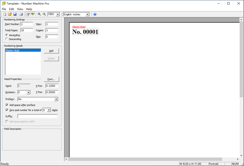Click the Start Number input field
This screenshot has height=166, width=244.
point(27,24)
